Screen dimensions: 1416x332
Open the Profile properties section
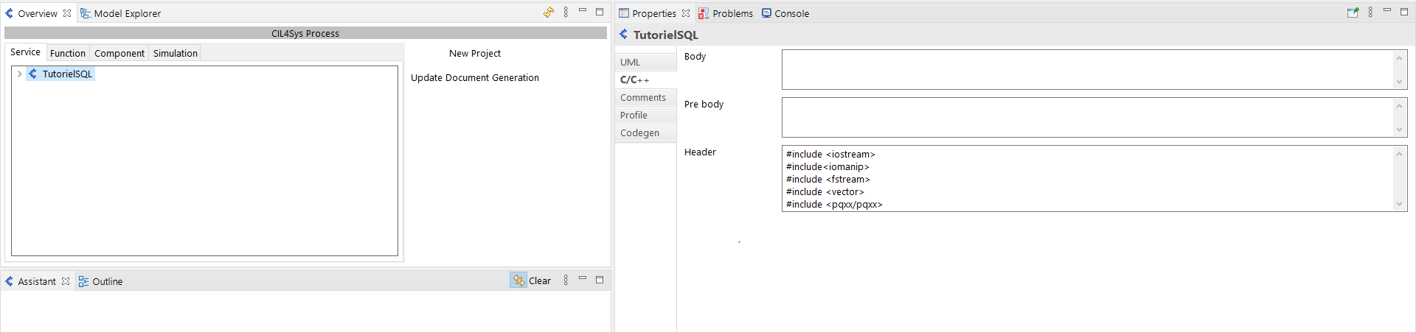(645, 116)
